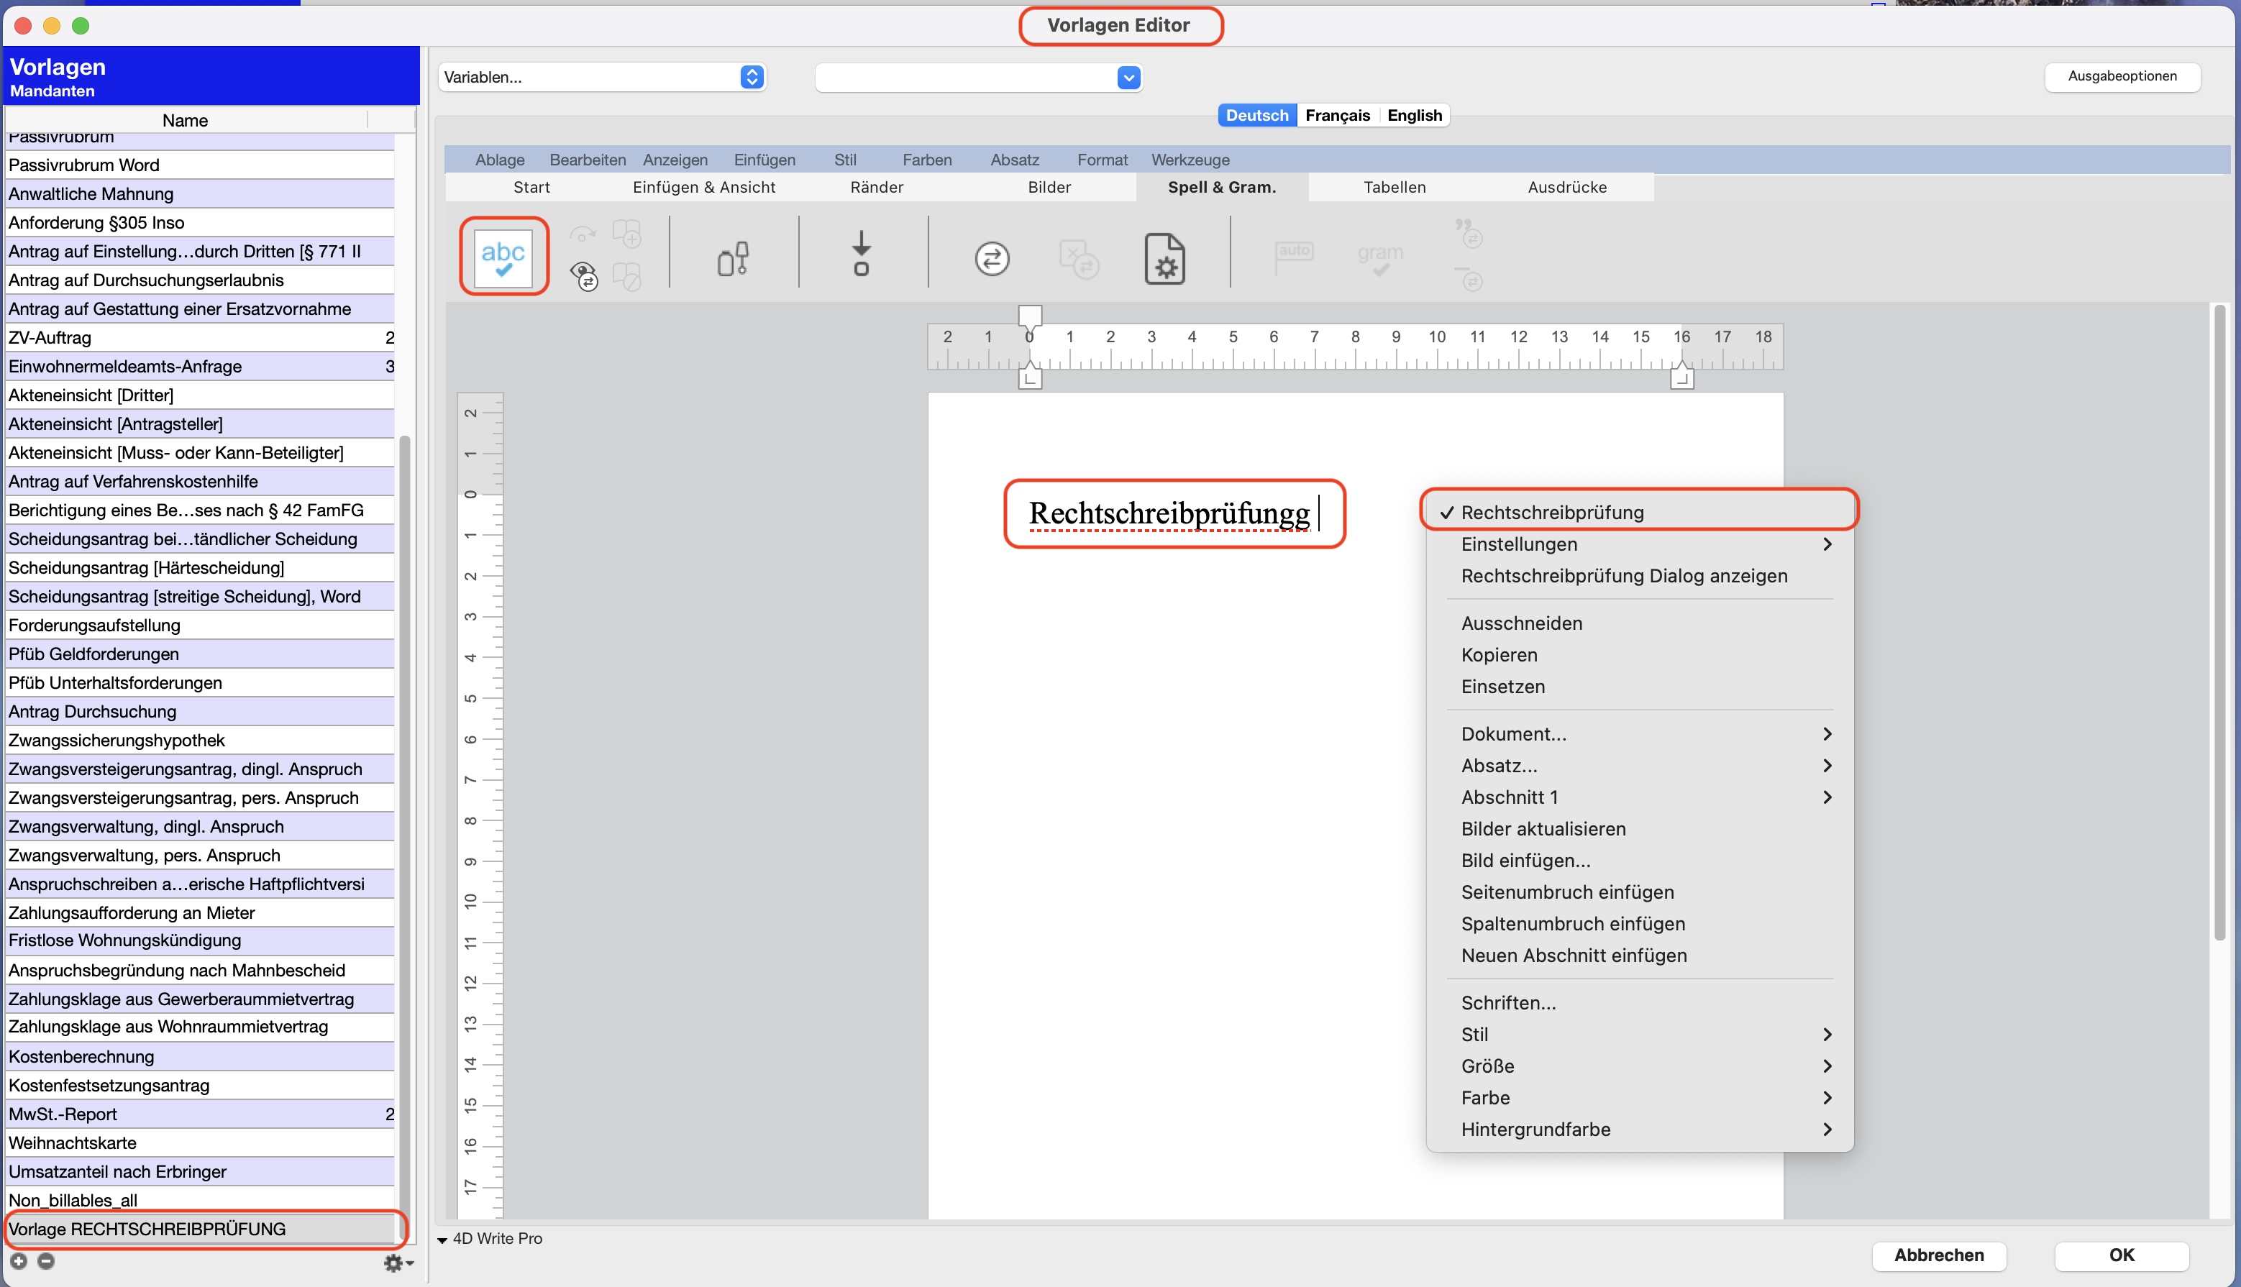
Task: Click the add to dictionary book icon
Action: (626, 235)
